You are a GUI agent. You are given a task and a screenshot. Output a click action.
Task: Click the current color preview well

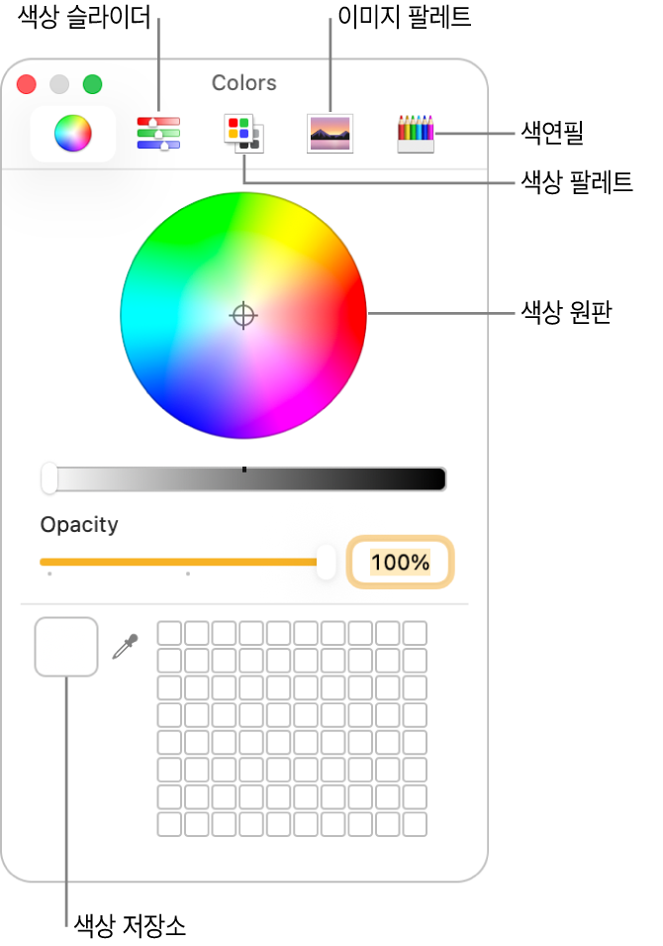[66, 647]
